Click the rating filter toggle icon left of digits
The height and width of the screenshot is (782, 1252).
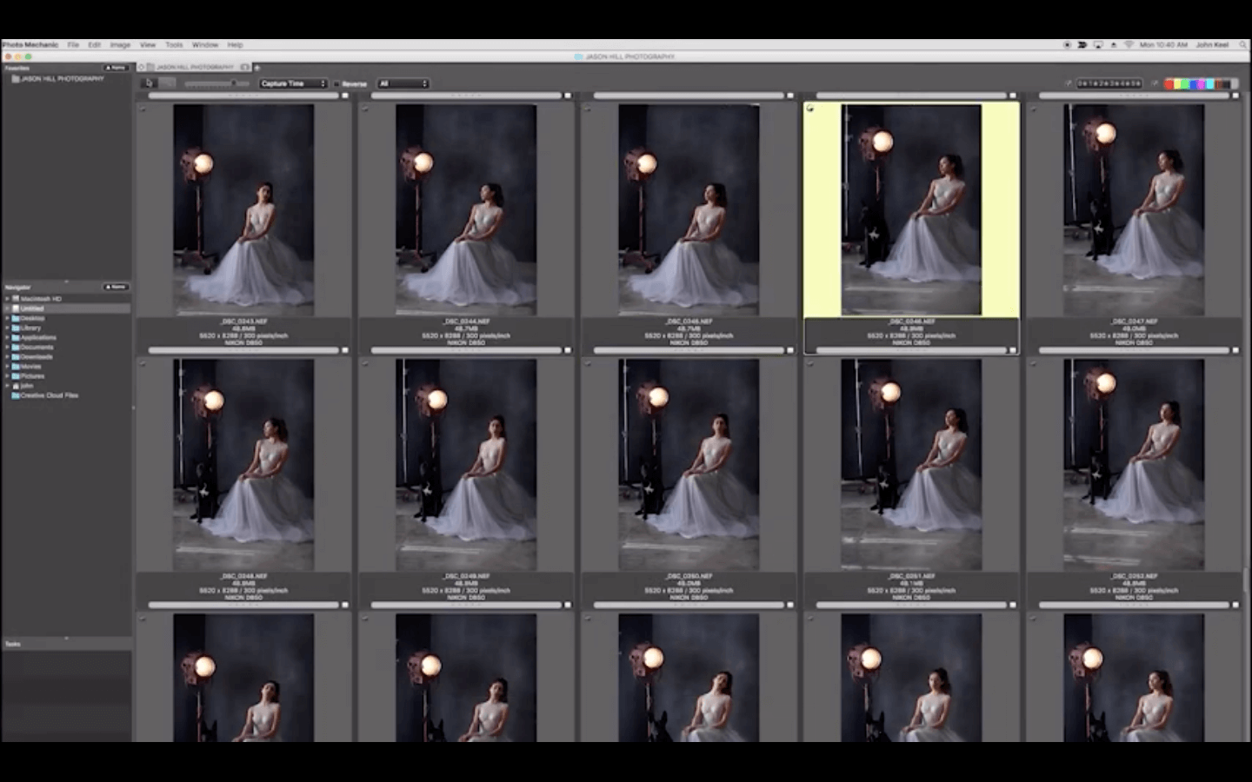click(1069, 83)
